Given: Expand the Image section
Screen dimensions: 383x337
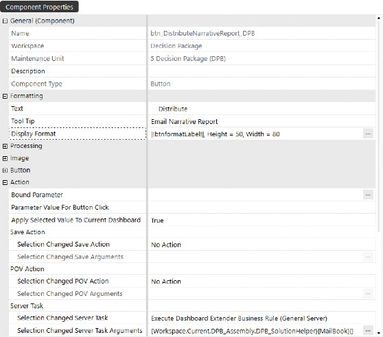Looking at the screenshot, I should [x=5, y=158].
